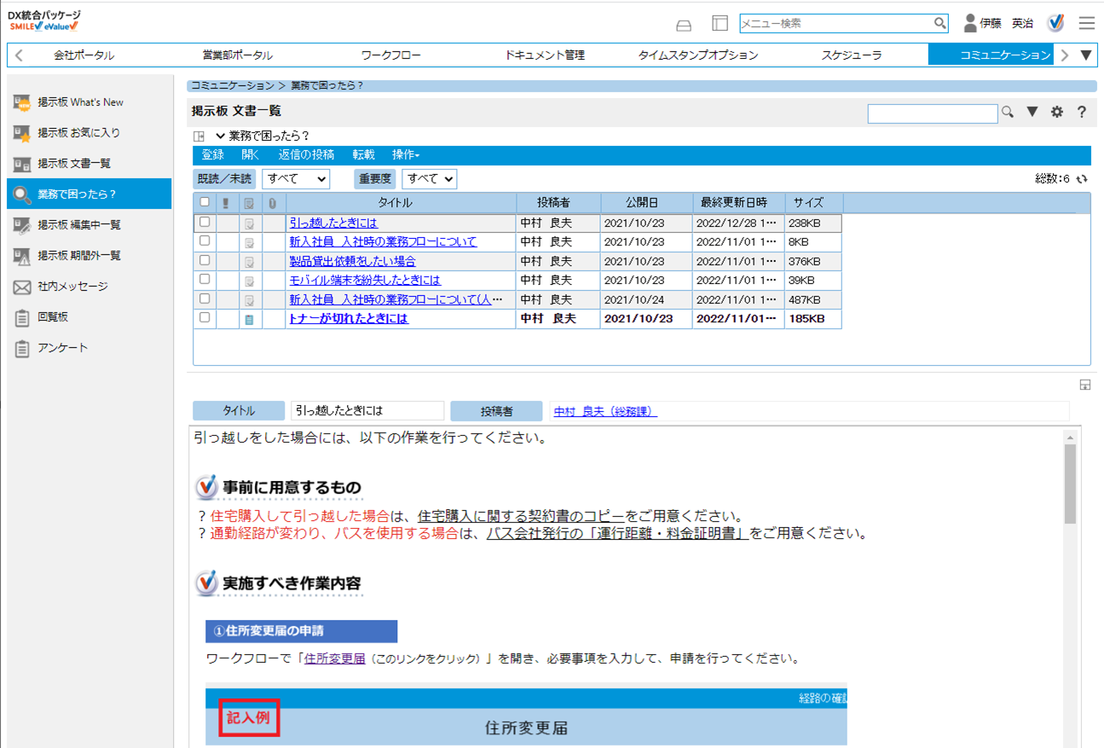Click 返信の投稿 in the blue toolbar
The image size is (1104, 748).
pos(306,155)
